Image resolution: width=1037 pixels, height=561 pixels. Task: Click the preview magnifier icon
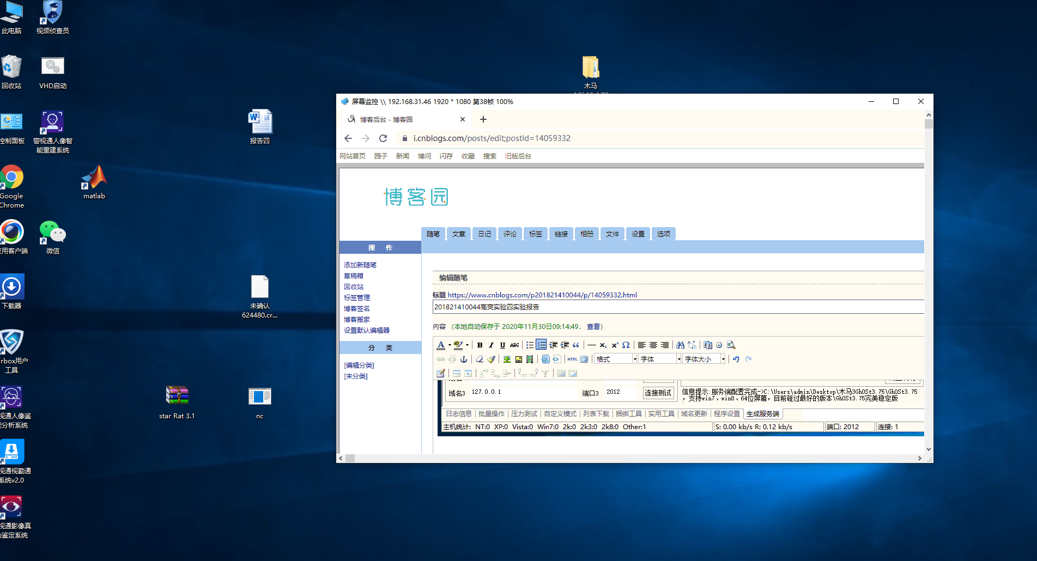pyautogui.click(x=731, y=345)
